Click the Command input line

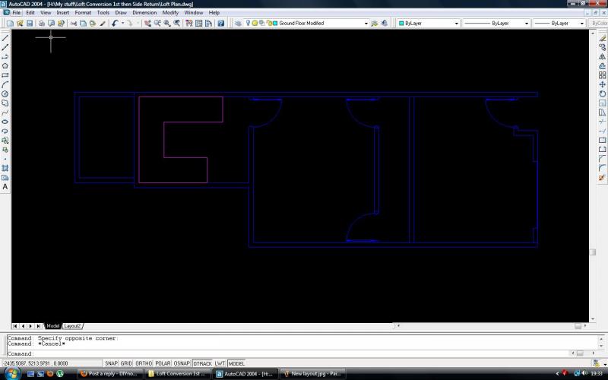click(x=296, y=353)
